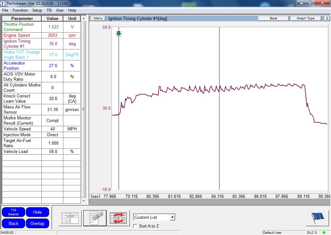The width and height of the screenshot is (331, 235).
Task: Select the Ignition Timing Cylinder #1 row
Action: [41, 44]
